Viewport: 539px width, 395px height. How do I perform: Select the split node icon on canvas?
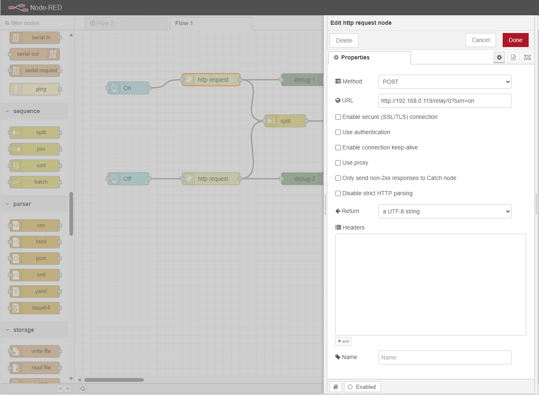pos(271,121)
